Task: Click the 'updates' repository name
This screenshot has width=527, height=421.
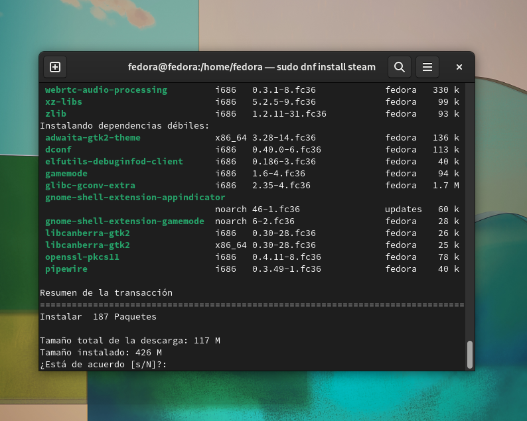Action: (x=404, y=209)
